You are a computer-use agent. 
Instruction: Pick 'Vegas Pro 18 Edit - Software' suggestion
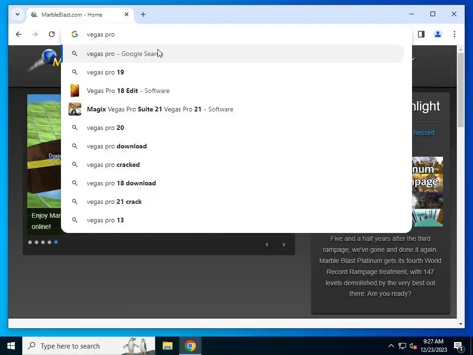tap(233, 91)
